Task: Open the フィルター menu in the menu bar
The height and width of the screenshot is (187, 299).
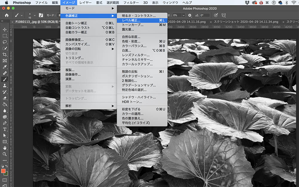Action: coord(131,3)
